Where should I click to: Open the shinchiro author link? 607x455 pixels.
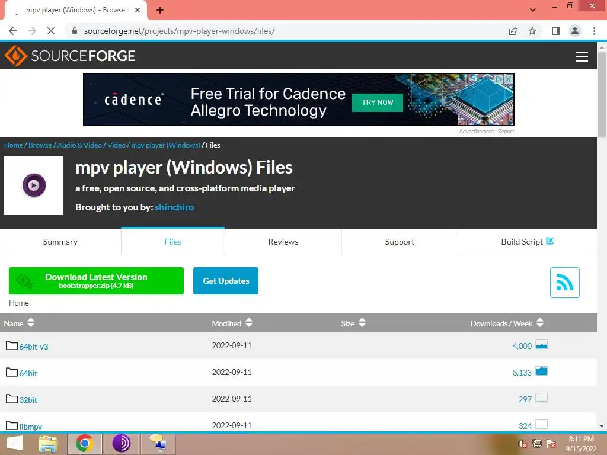click(174, 207)
